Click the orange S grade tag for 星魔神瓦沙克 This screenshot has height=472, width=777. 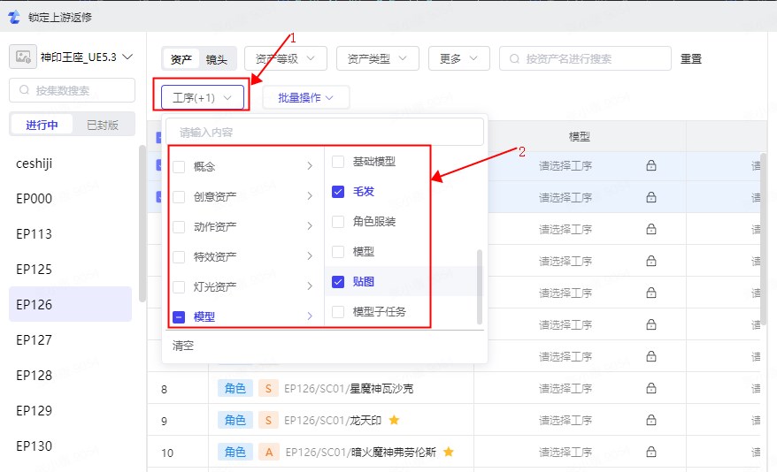(x=268, y=388)
